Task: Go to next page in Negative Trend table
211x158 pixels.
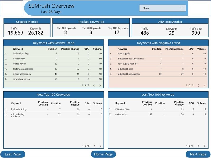Action: click(x=205, y=85)
